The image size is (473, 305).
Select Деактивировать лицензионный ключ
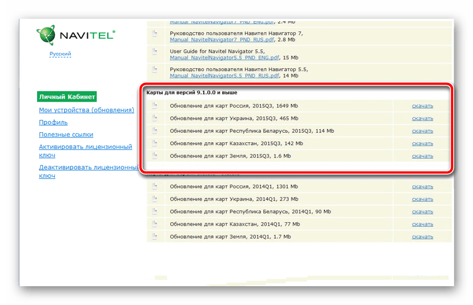[x=88, y=171]
